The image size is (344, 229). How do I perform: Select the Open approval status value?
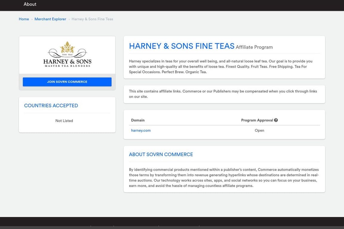pos(259,130)
